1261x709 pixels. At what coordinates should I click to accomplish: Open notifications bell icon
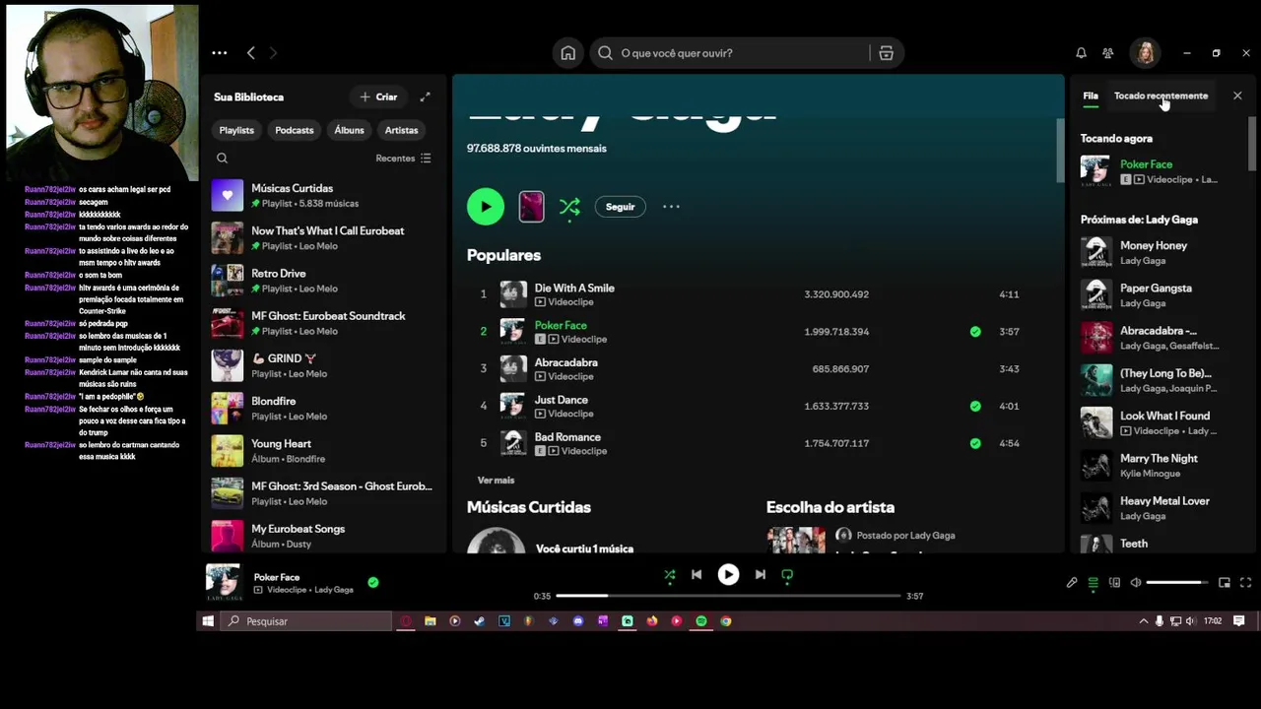1081,53
